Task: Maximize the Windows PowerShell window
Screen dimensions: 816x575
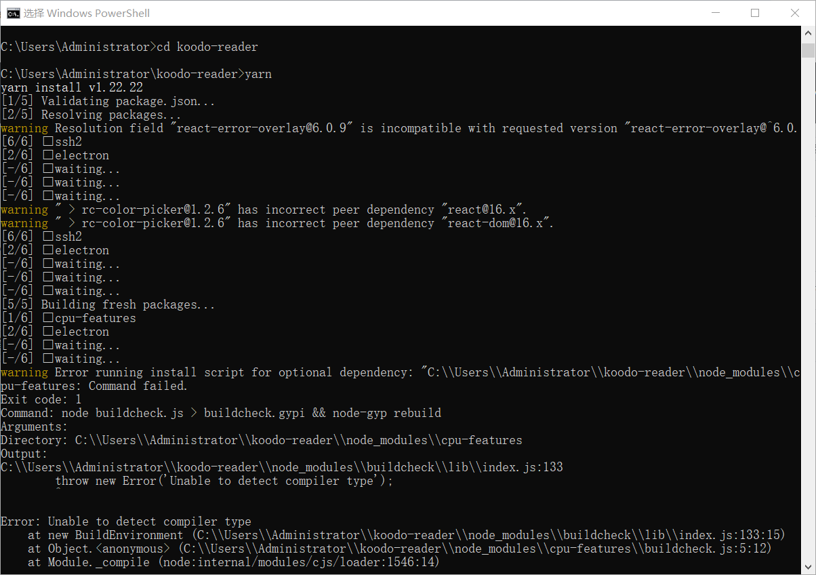Action: [x=755, y=13]
